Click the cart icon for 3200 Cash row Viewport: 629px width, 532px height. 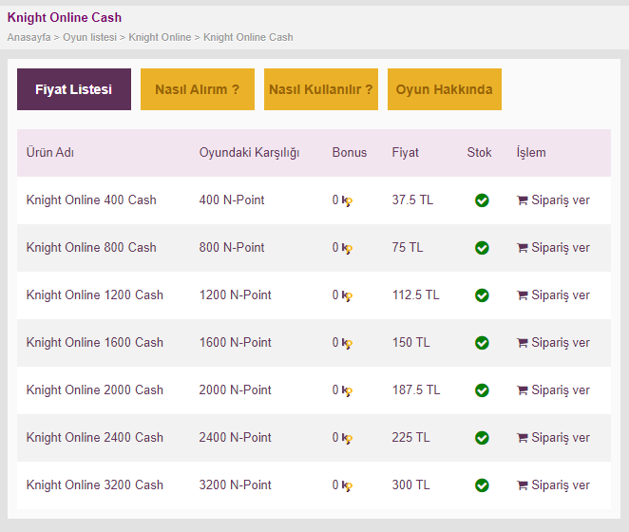pos(522,485)
